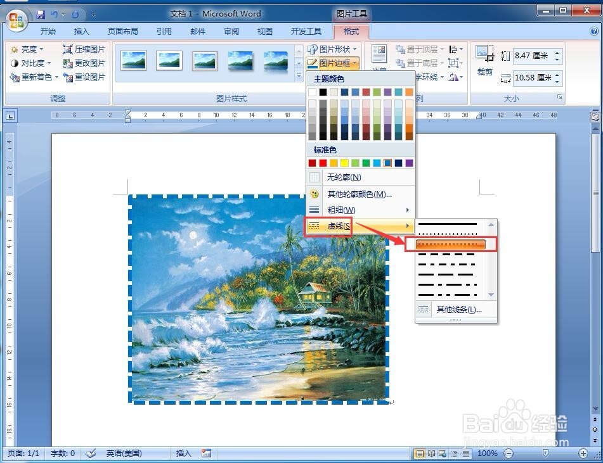Click the picture width field 10.58 厘米

click(533, 78)
